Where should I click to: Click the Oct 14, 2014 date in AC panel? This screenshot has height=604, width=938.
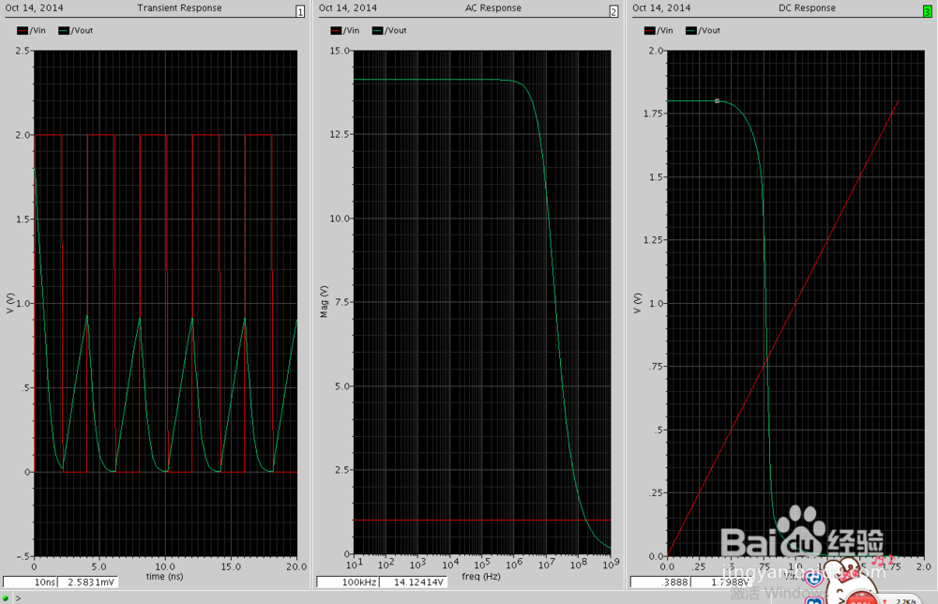(348, 8)
